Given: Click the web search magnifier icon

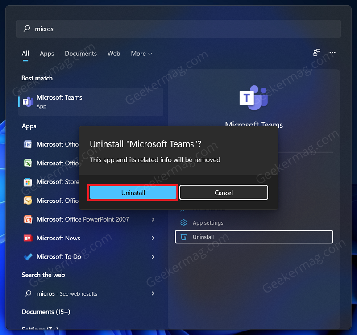Looking at the screenshot, I should tap(28, 293).
